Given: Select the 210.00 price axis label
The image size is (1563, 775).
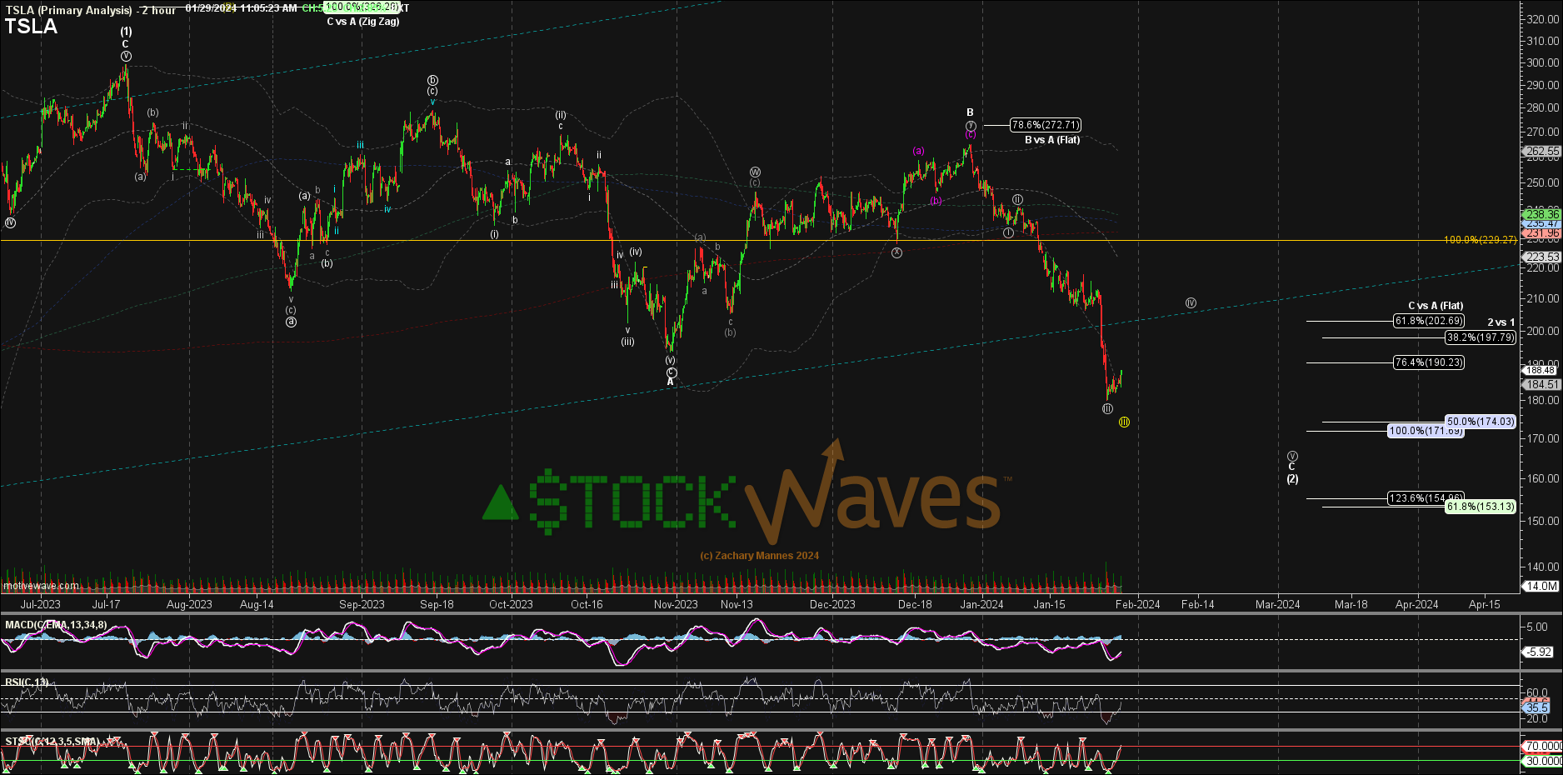Looking at the screenshot, I should pos(1543,298).
